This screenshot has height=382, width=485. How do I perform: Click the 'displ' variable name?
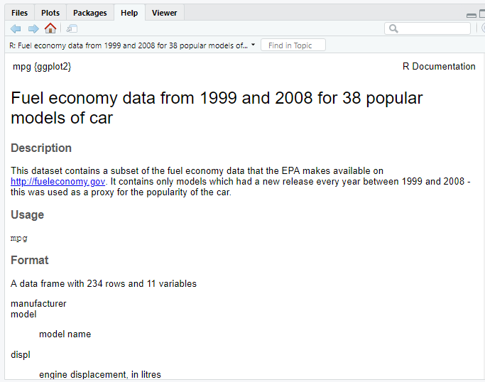(21, 355)
